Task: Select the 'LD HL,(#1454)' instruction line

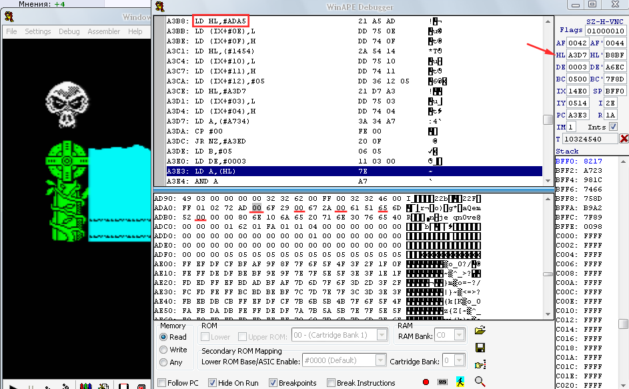Action: pos(354,51)
